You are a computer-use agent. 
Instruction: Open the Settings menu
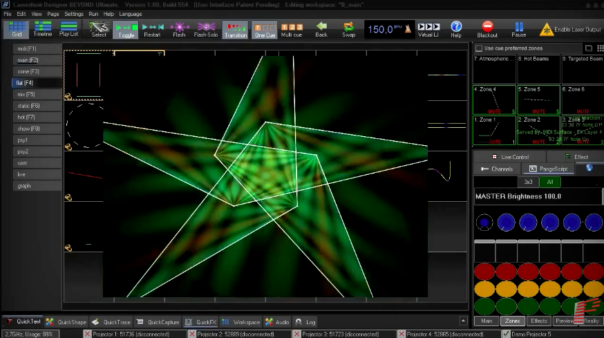click(x=74, y=14)
